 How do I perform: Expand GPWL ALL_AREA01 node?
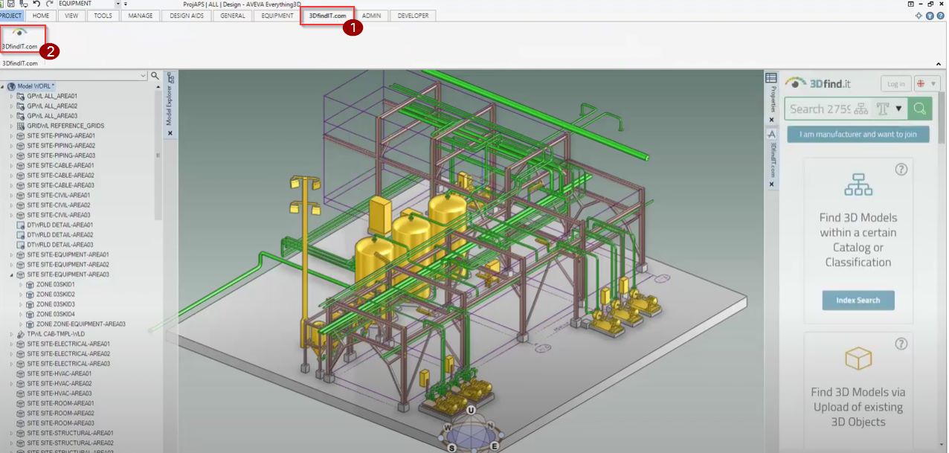[x=12, y=96]
